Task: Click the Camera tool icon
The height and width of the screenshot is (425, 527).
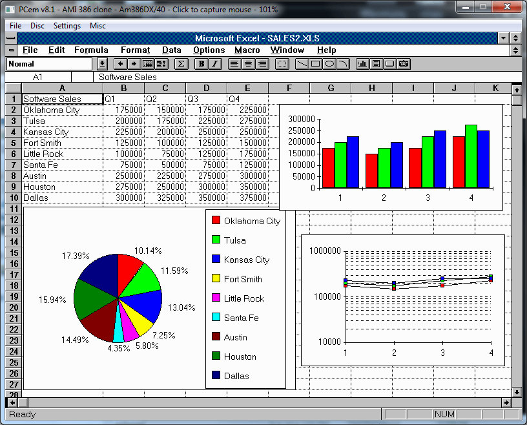Action: pyautogui.click(x=404, y=64)
